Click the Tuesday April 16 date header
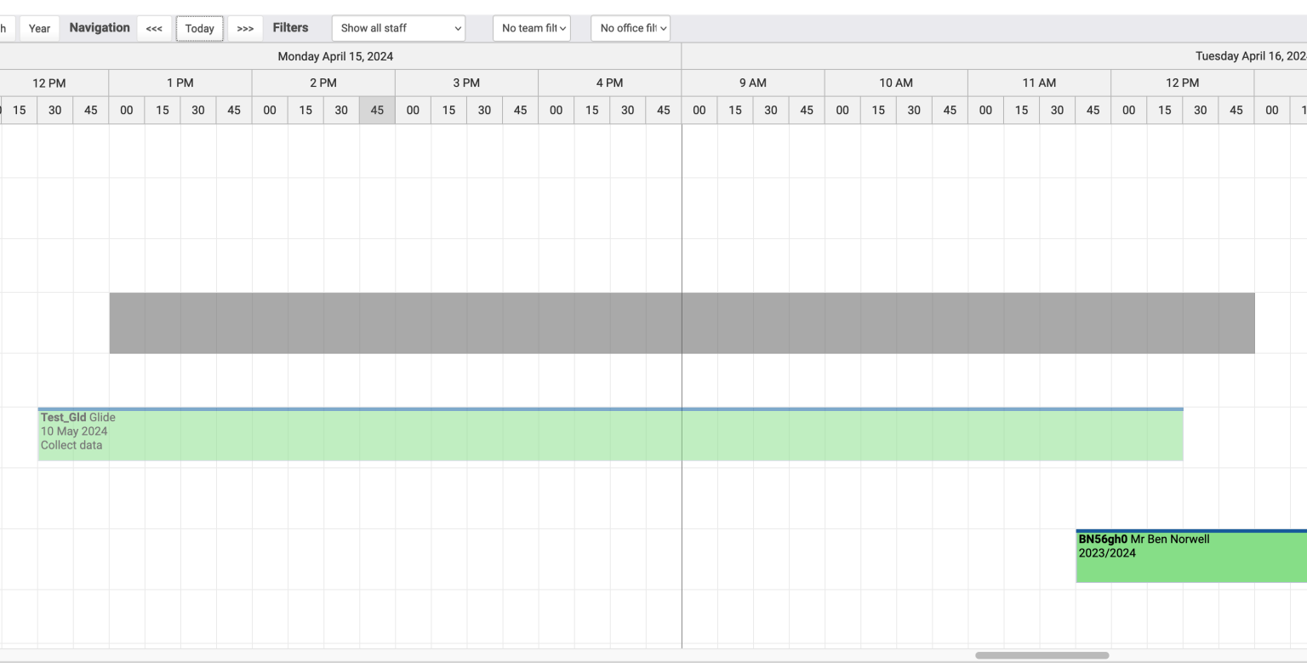 pyautogui.click(x=1251, y=56)
